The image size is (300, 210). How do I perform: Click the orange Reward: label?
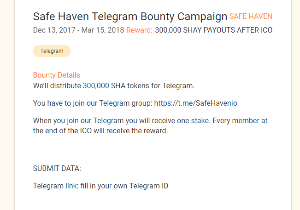pyautogui.click(x=139, y=30)
